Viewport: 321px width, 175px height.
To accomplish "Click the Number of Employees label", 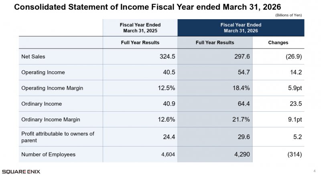I will click(x=48, y=154).
